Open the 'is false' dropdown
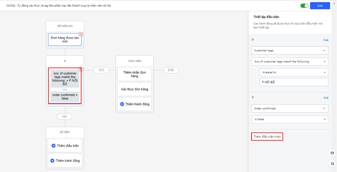The image size is (337, 172). tap(290, 119)
